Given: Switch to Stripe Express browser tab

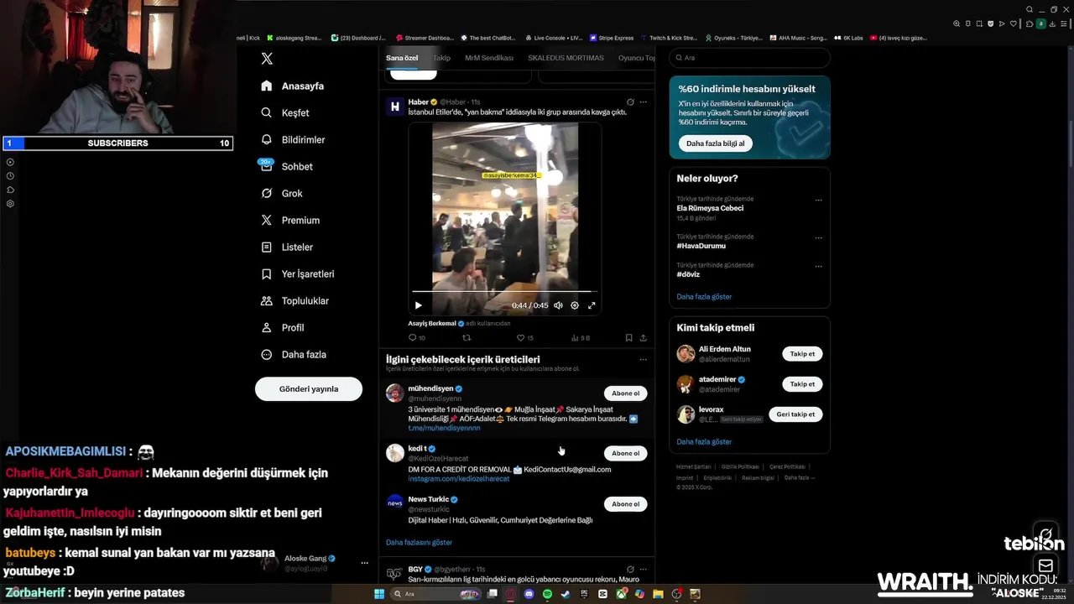Looking at the screenshot, I should (612, 38).
